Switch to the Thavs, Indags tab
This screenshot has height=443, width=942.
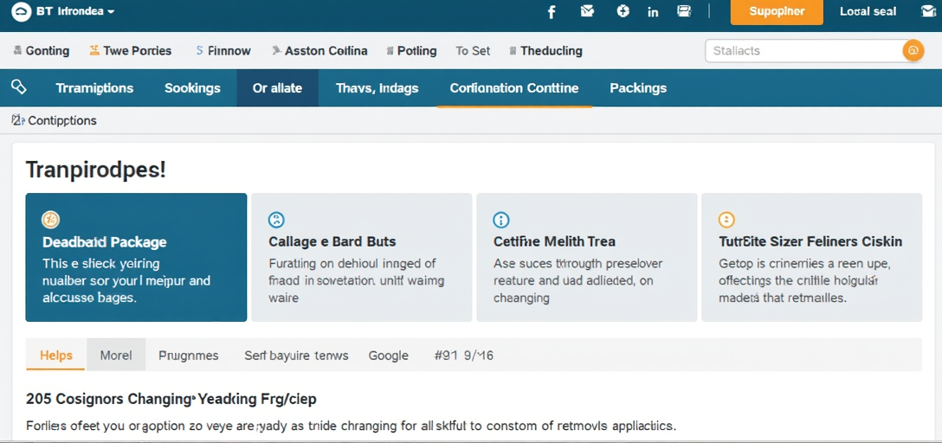pyautogui.click(x=377, y=88)
